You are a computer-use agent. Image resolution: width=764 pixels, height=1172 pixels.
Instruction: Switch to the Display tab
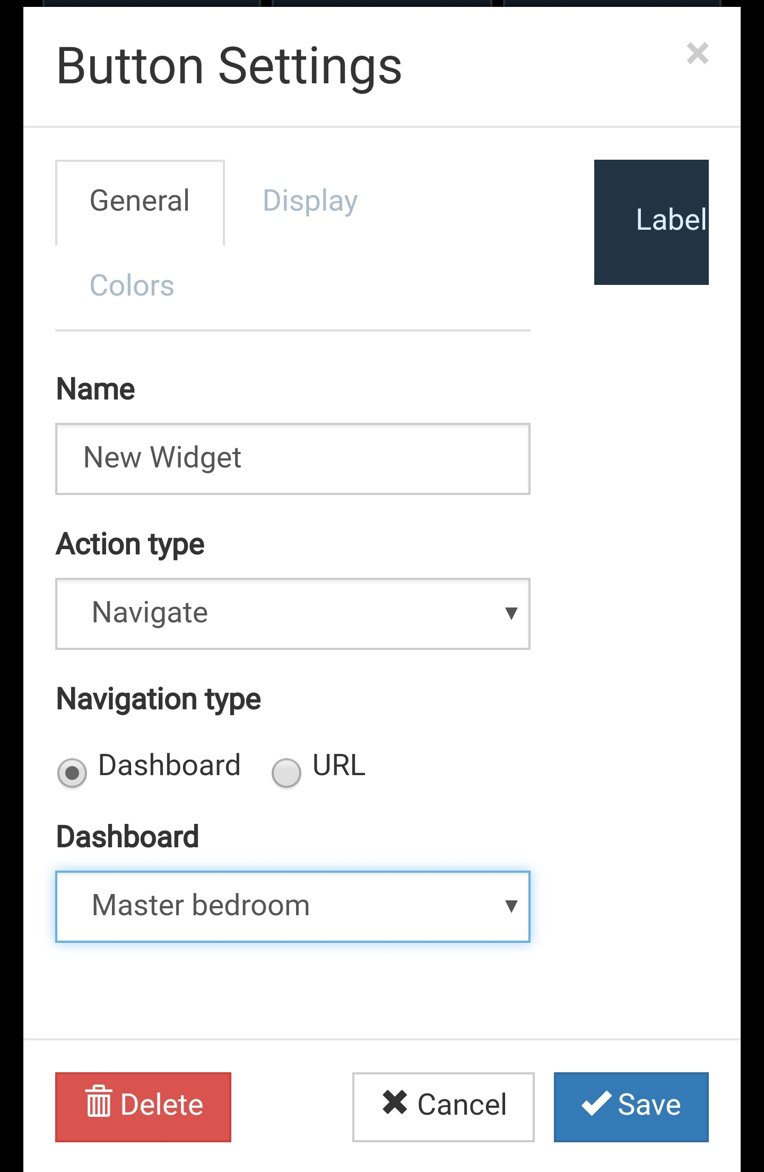click(x=310, y=201)
